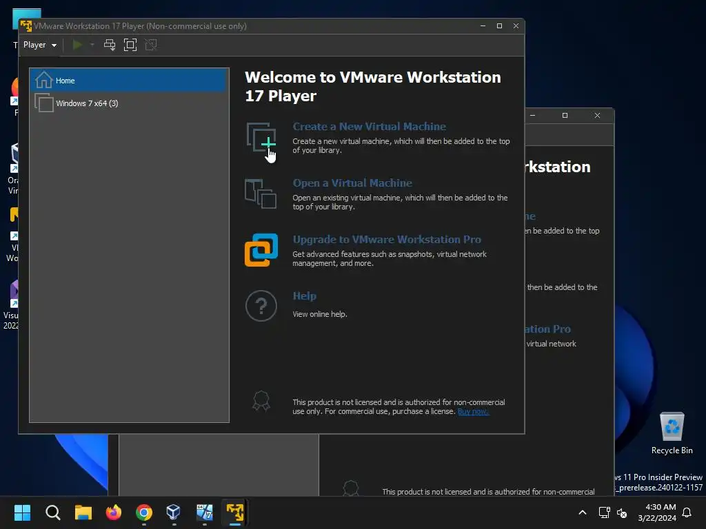This screenshot has width=706, height=529.
Task: Select Windows 7 x64 (3) virtual machine
Action: coord(129,103)
